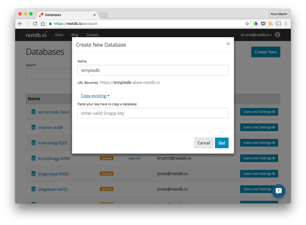The width and height of the screenshot is (306, 225).
Task: Bookmark page with the star icon
Action: click(x=247, y=24)
